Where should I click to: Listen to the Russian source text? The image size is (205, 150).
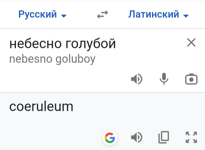pyautogui.click(x=137, y=79)
